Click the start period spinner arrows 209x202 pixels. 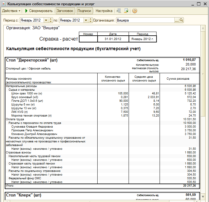tap(51, 20)
